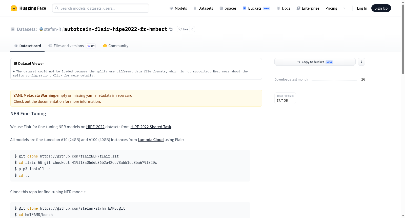Viewport: 405px width, 218px height.
Task: Click the Downloads last month value 16
Action: point(363,79)
